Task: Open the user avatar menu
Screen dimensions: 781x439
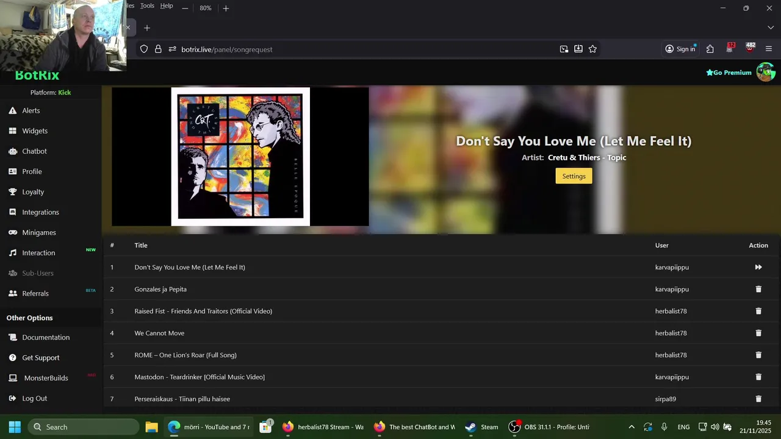Action: pos(766,72)
